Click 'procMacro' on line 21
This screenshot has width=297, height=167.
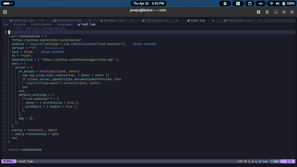[x=33, y=107]
